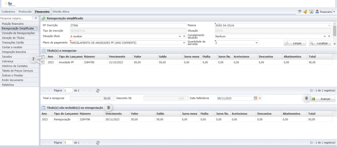
Task: Open the notification bell icon
Action: pos(305,12)
